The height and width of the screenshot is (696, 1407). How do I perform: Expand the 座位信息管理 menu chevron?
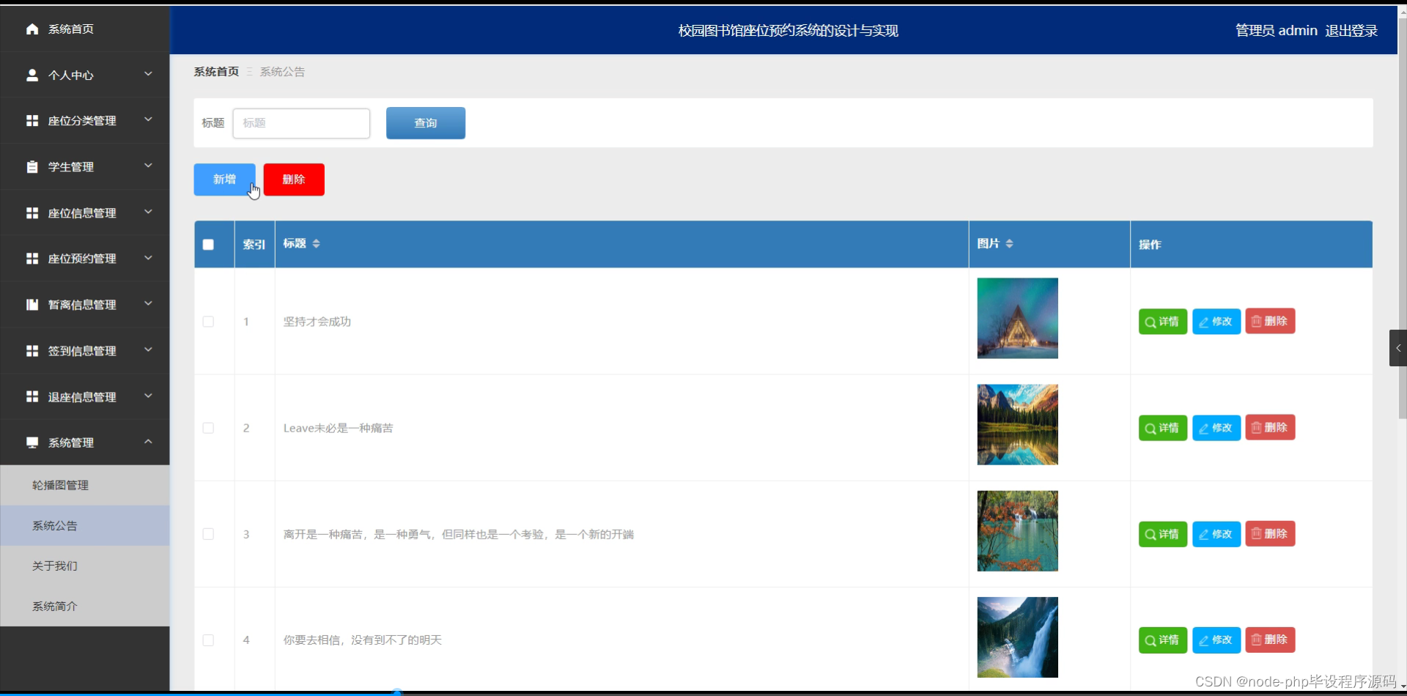coord(148,212)
